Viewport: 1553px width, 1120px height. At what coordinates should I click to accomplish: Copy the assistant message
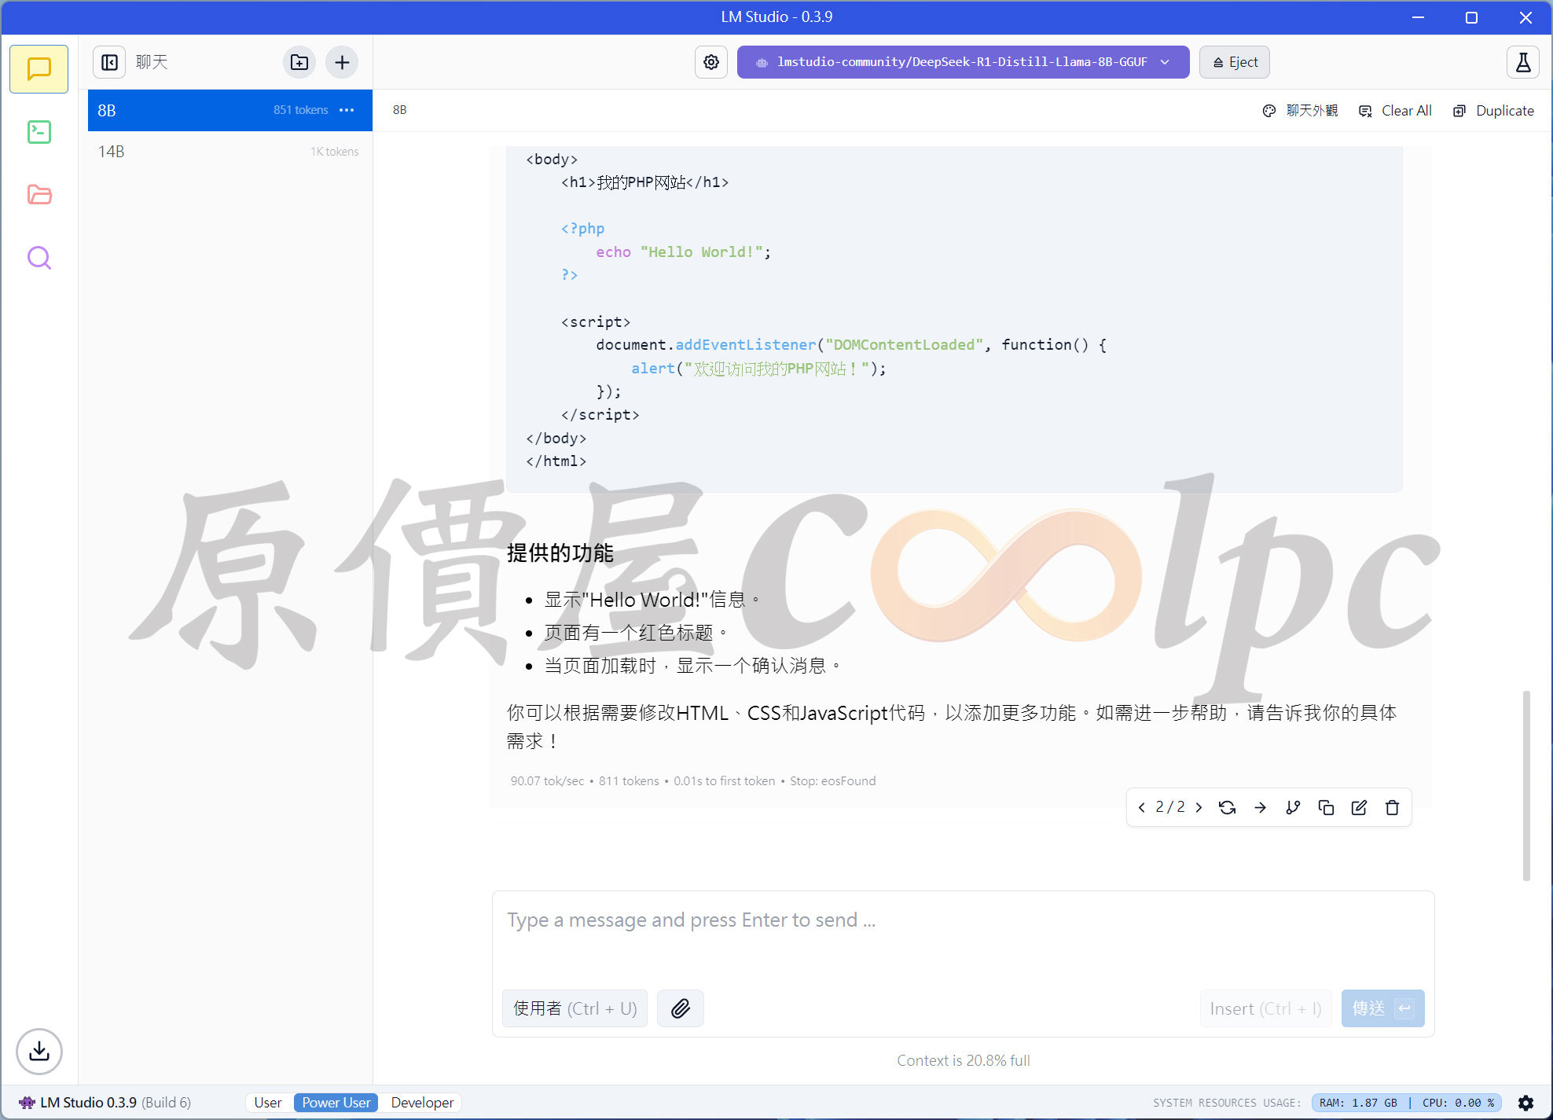click(x=1326, y=807)
